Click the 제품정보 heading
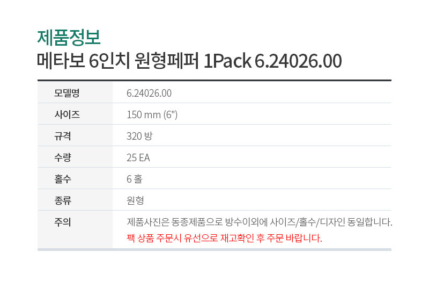This screenshot has width=429, height=288. [x=69, y=38]
